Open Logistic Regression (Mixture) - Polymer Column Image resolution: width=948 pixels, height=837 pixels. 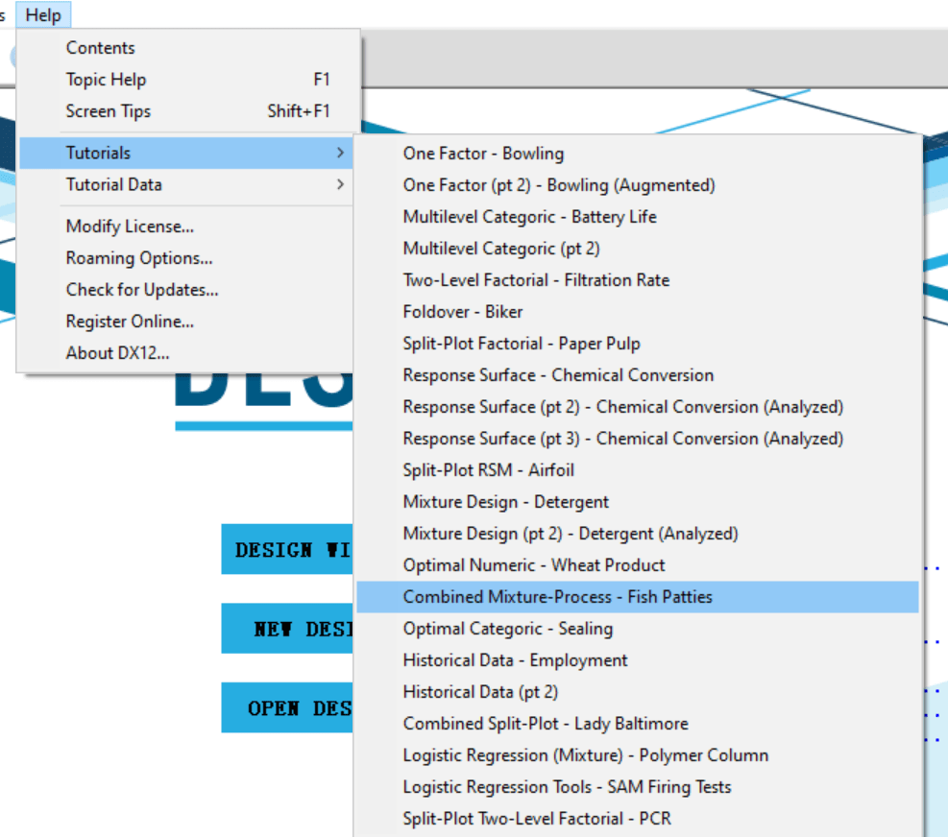click(638, 755)
